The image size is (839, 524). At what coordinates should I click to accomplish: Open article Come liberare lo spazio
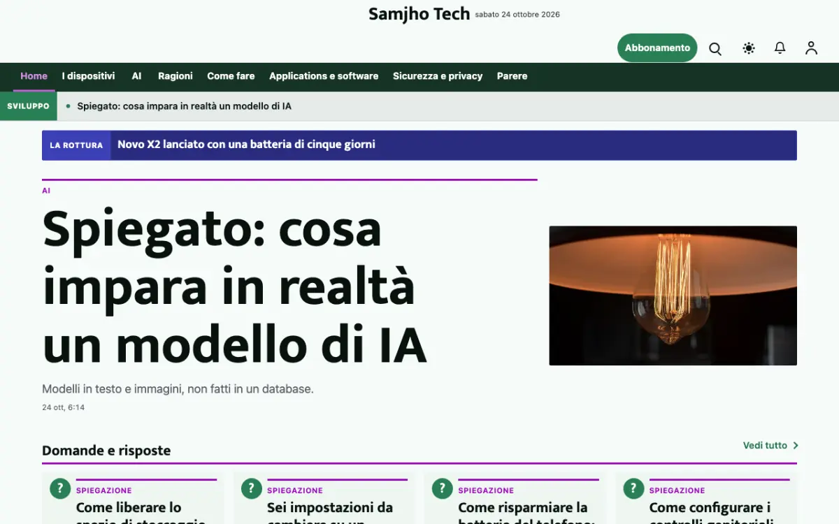(x=141, y=513)
